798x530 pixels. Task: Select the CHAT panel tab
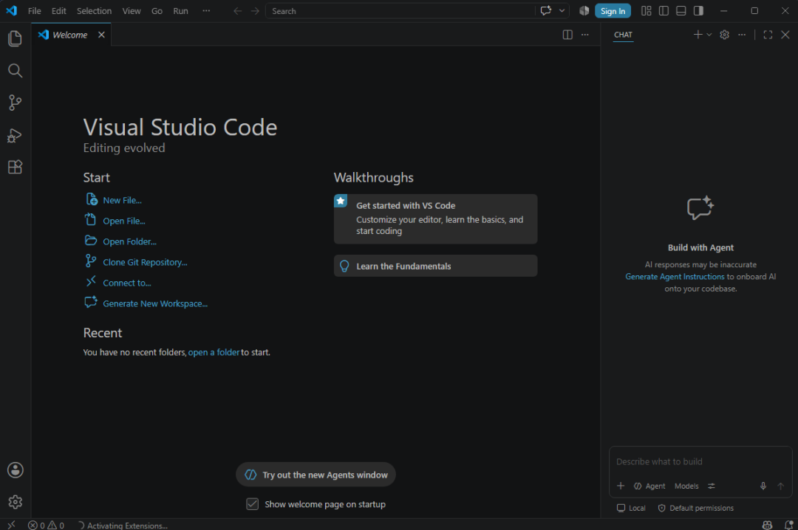[x=623, y=35]
